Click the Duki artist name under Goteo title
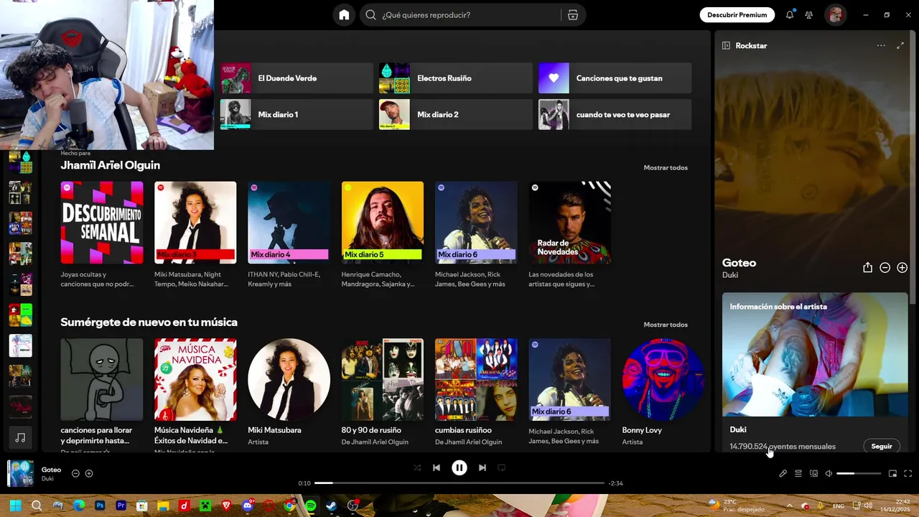 tap(730, 275)
